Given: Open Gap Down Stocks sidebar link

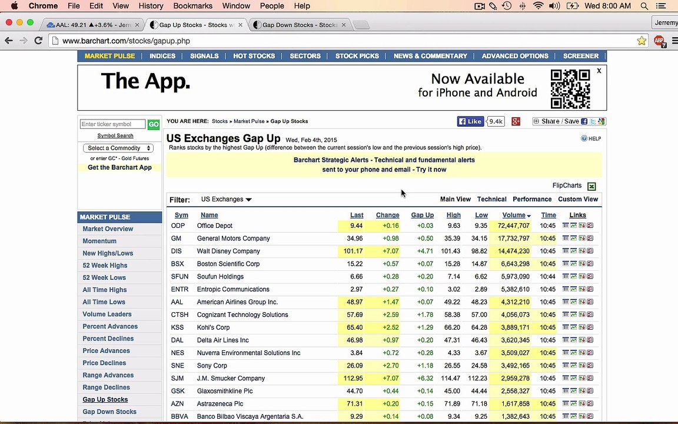Looking at the screenshot, I should coord(109,412).
